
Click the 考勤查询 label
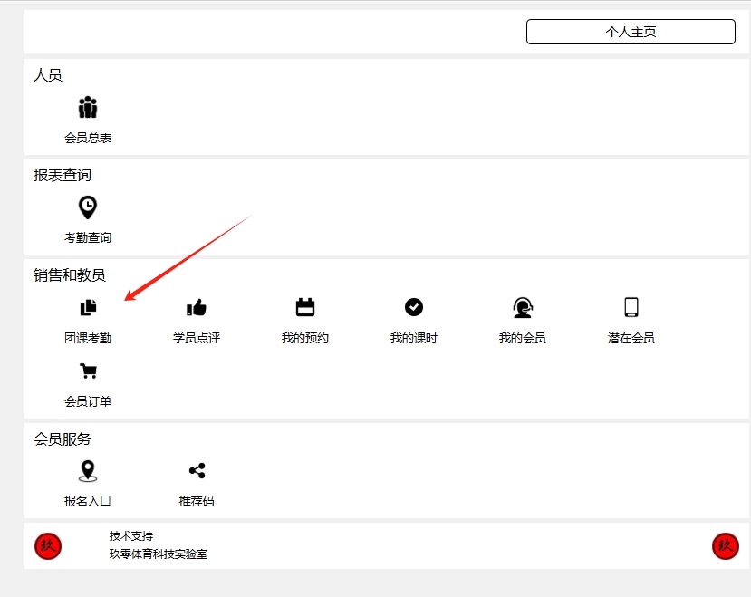pyautogui.click(x=88, y=237)
